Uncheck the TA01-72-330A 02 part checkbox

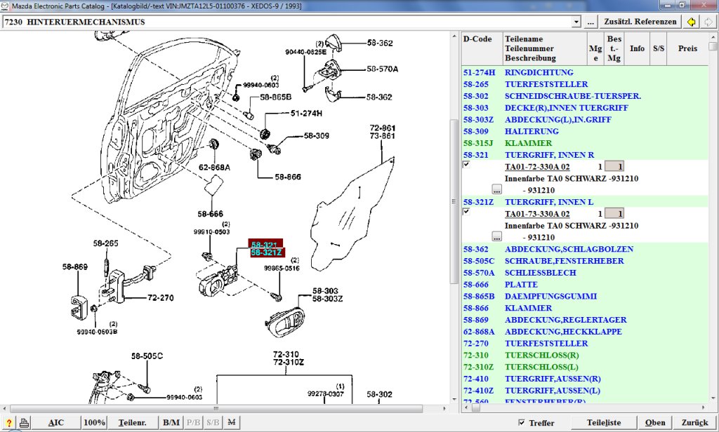pos(466,165)
